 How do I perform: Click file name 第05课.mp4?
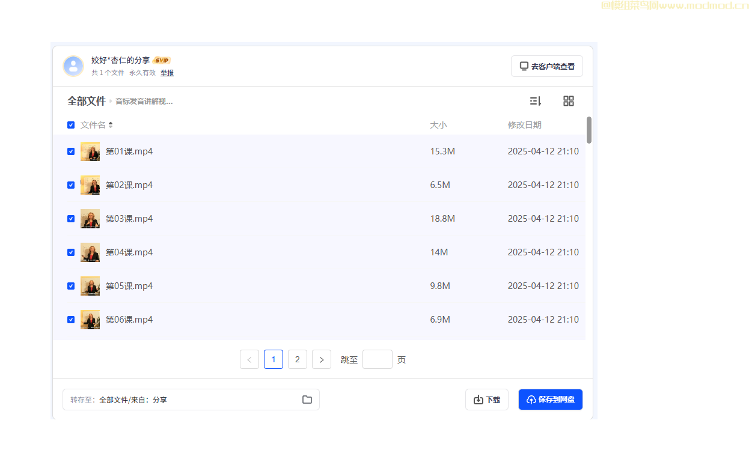(129, 286)
